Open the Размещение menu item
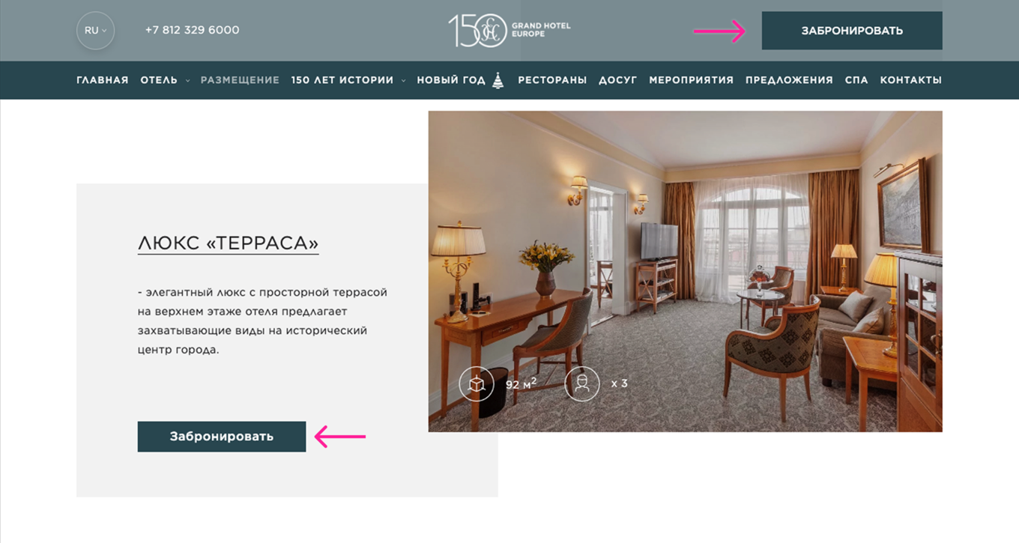Viewport: 1019px width, 543px height. [240, 80]
